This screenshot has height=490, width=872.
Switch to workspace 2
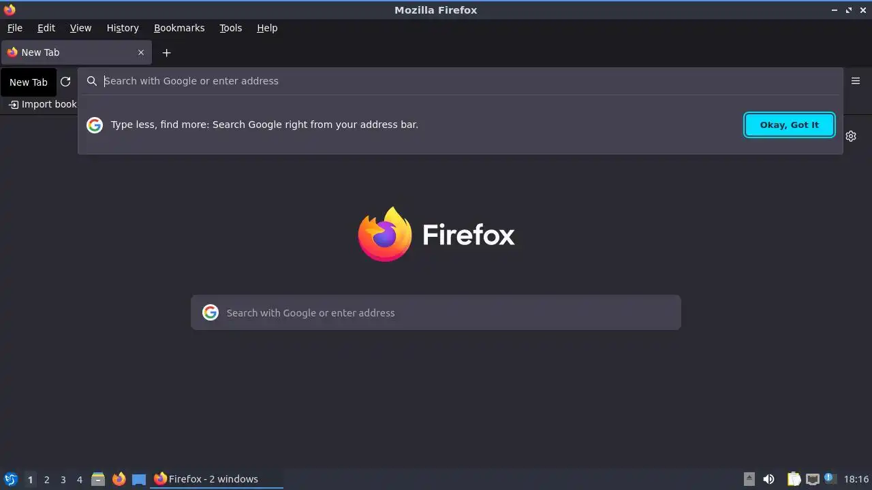tap(46, 479)
